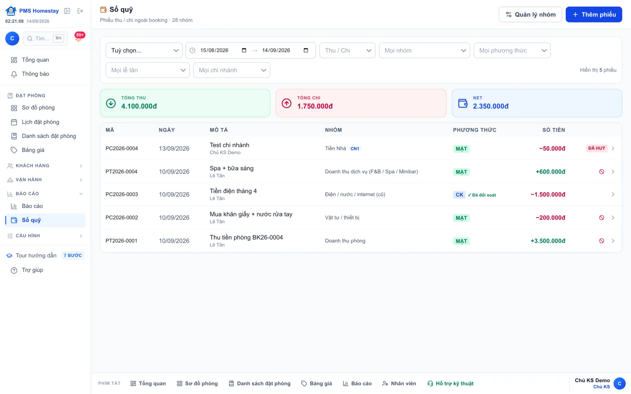The width and height of the screenshot is (631, 394).
Task: Open the Mọi chi nhánh dropdown
Action: pos(231,70)
